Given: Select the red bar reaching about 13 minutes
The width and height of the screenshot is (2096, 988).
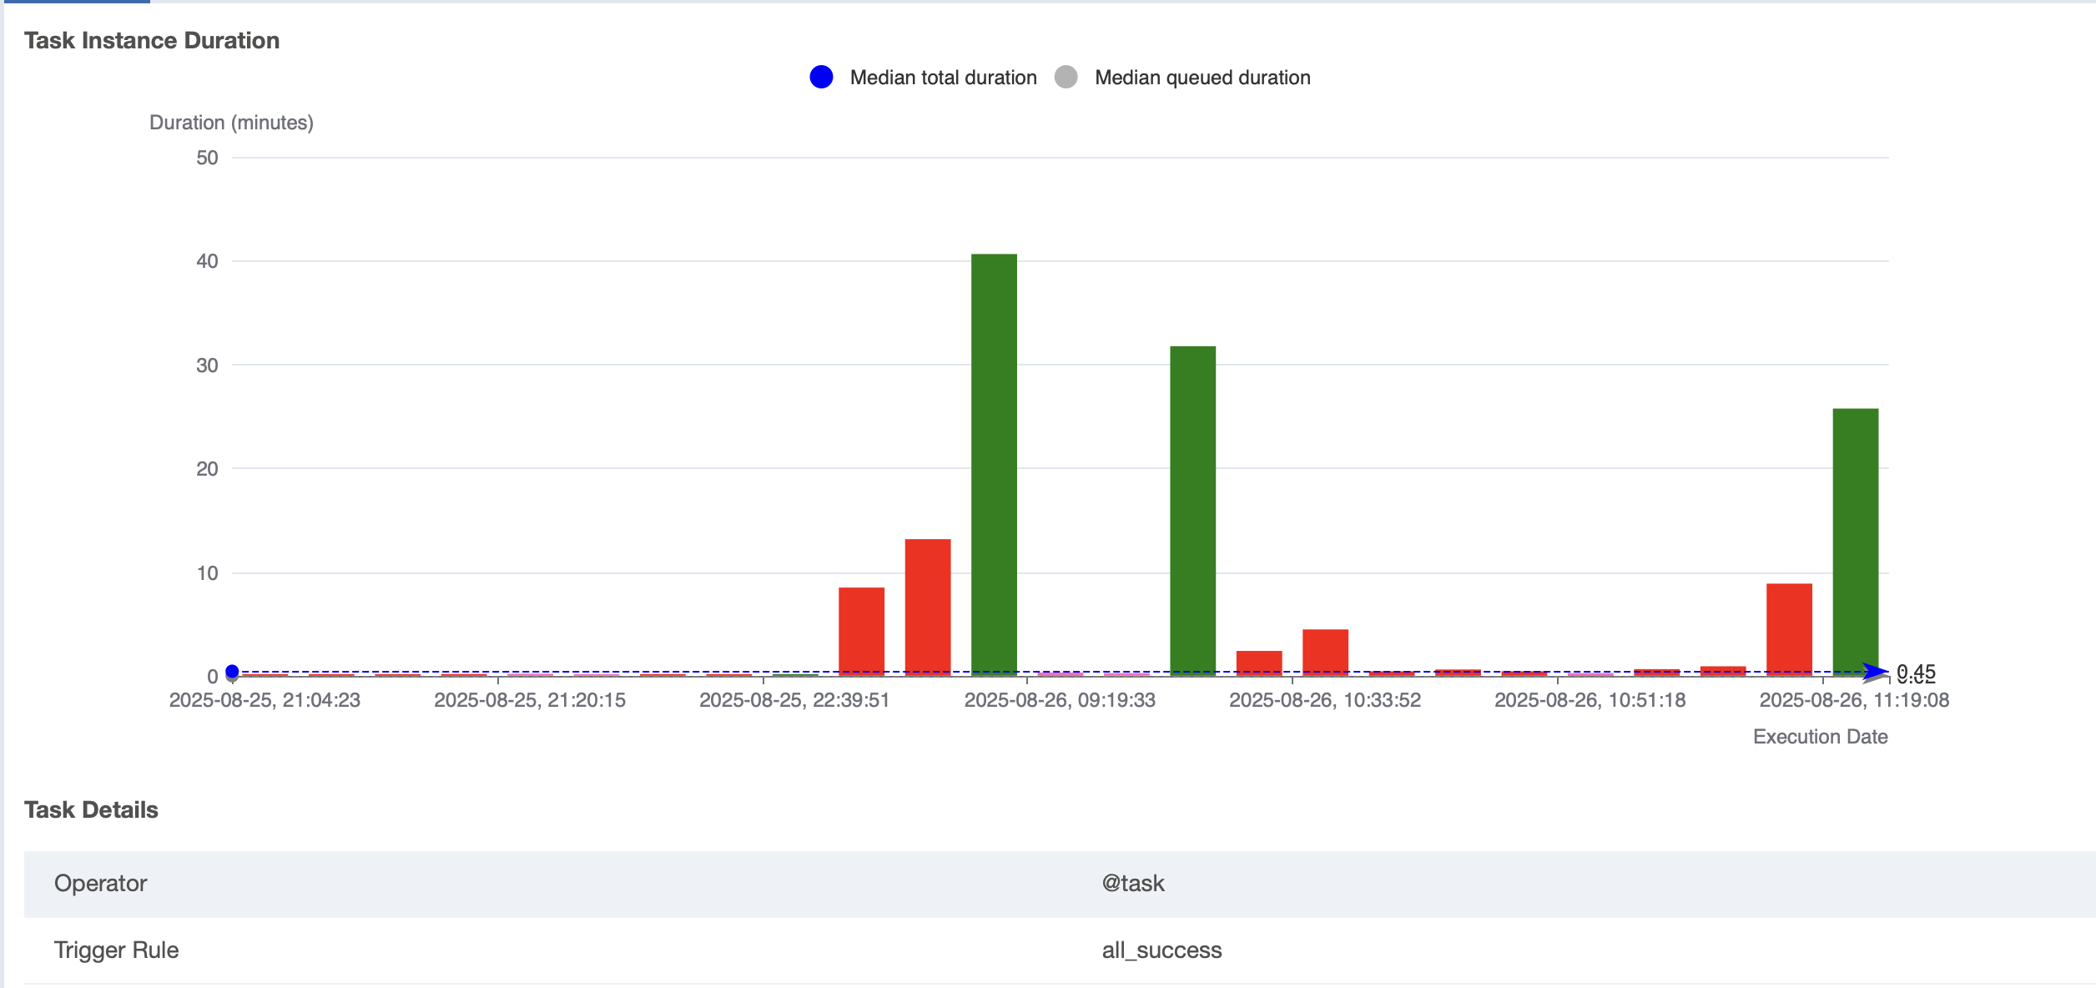Looking at the screenshot, I should (x=928, y=606).
